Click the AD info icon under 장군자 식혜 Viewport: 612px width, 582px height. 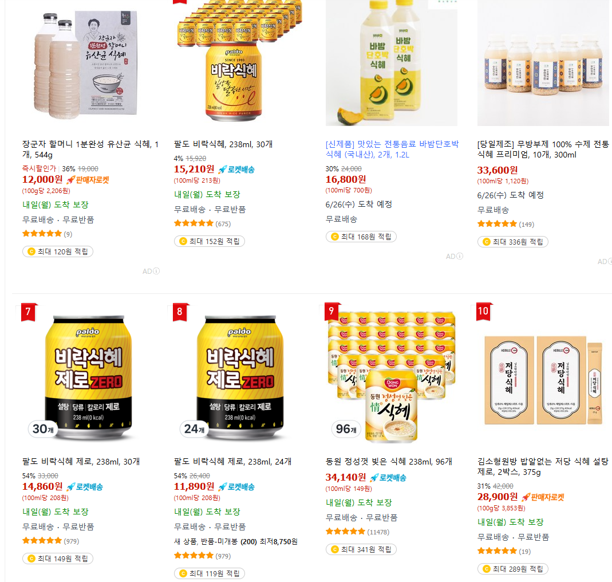(156, 271)
